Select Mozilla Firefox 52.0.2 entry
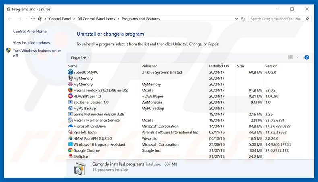This screenshot has height=182, width=318. [x=101, y=90]
